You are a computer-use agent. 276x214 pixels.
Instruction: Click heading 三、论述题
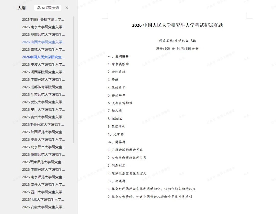click(117, 181)
